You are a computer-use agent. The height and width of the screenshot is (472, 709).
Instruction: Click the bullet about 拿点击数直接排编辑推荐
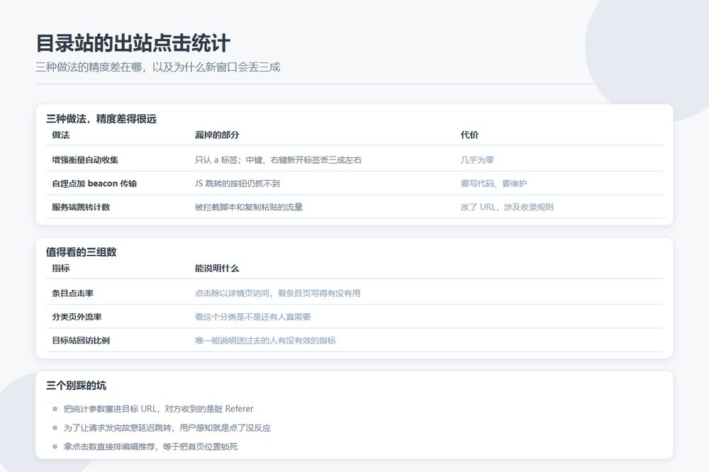click(150, 446)
